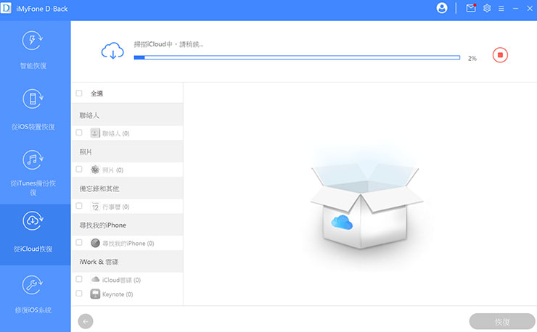Viewport: 537px width, 332px height.
Task: Open the mail feedback icon
Action: 470,8
